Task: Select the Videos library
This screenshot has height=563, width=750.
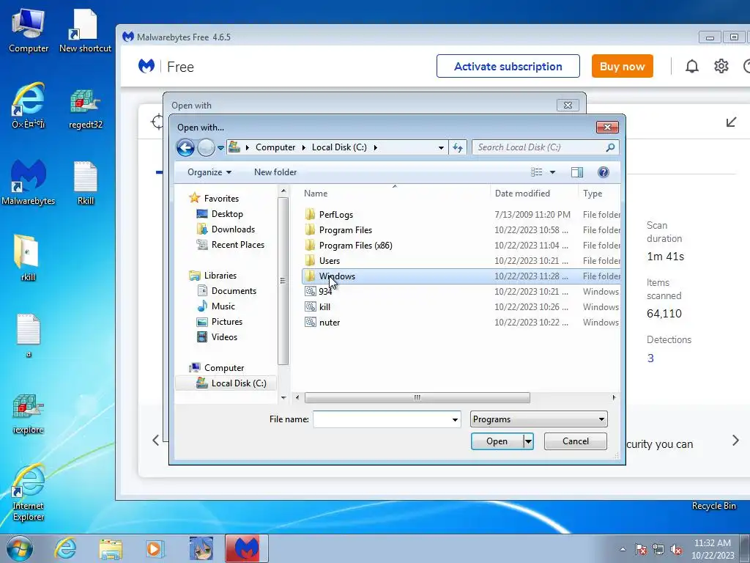Action: click(x=224, y=337)
